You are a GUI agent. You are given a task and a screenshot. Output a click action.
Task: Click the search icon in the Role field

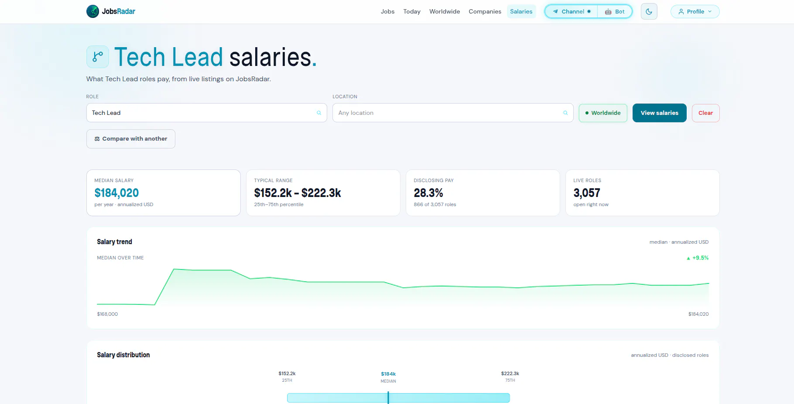point(319,113)
